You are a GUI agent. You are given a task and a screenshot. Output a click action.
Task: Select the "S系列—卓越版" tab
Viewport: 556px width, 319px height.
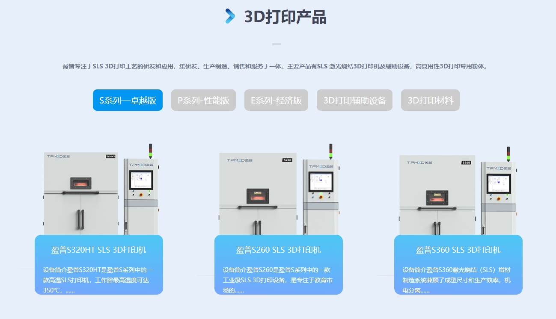click(128, 100)
